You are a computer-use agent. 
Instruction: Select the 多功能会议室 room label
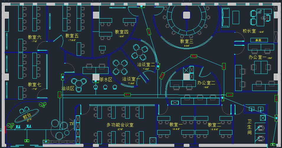pos(120,125)
